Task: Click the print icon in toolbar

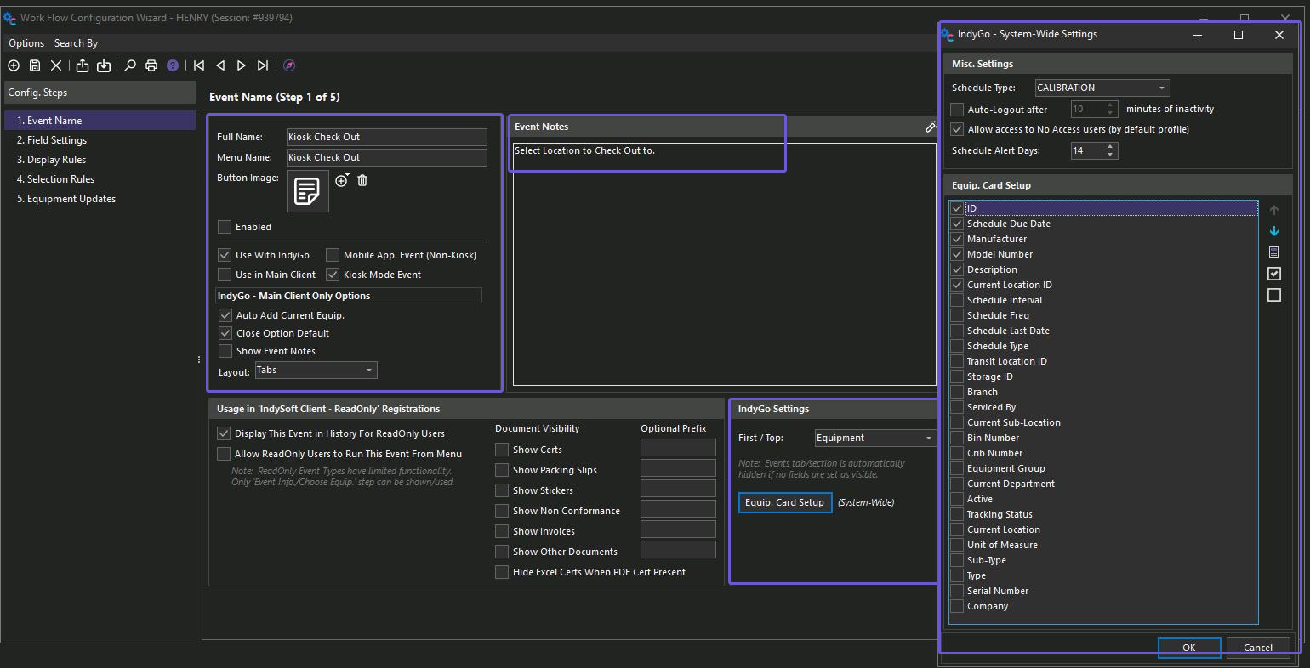Action: 151,65
